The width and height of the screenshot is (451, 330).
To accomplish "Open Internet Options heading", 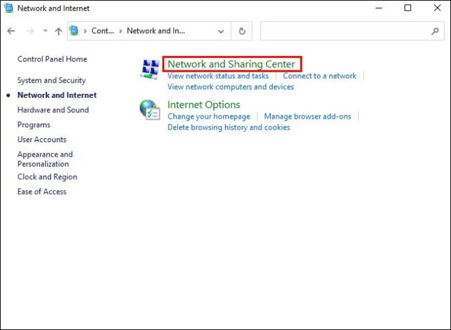I will coord(204,105).
